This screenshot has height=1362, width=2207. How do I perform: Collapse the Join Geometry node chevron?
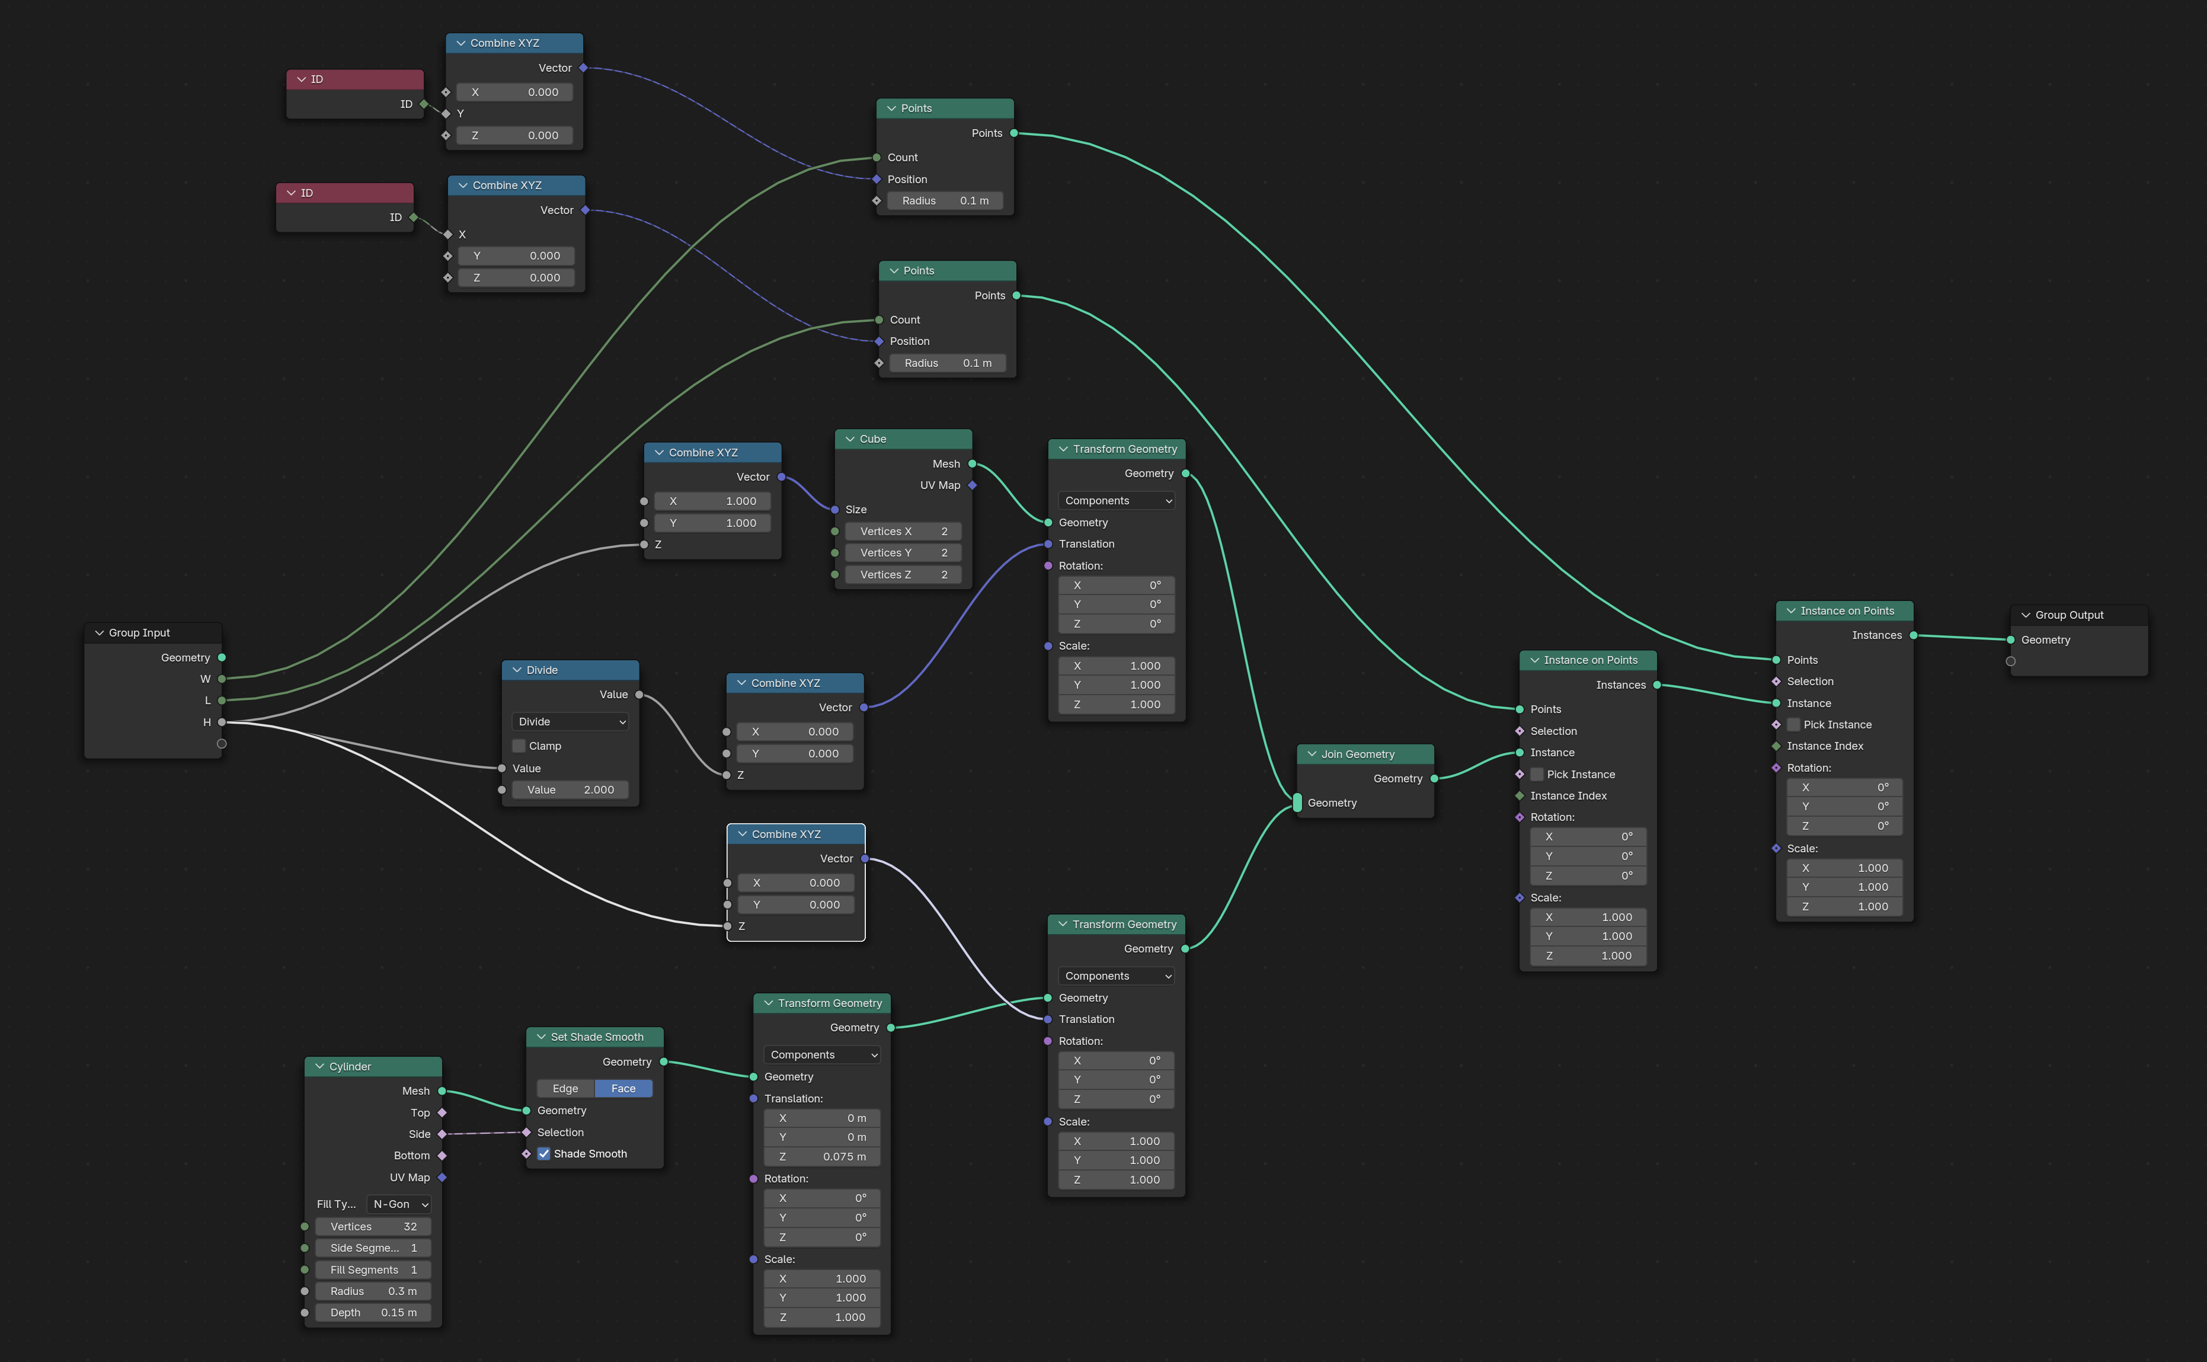[1312, 754]
